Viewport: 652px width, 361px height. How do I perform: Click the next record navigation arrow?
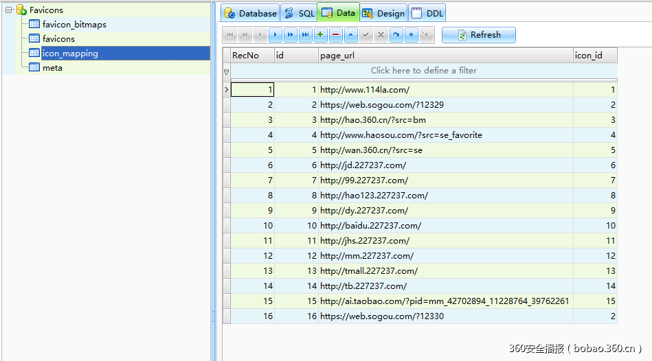tap(275, 35)
